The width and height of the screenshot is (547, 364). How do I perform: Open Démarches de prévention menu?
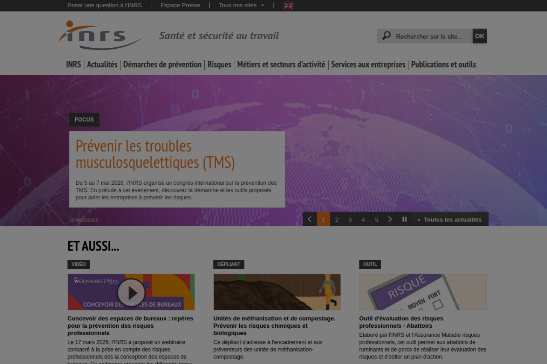coord(162,64)
